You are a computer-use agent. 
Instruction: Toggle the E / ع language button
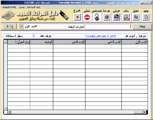point(10,26)
